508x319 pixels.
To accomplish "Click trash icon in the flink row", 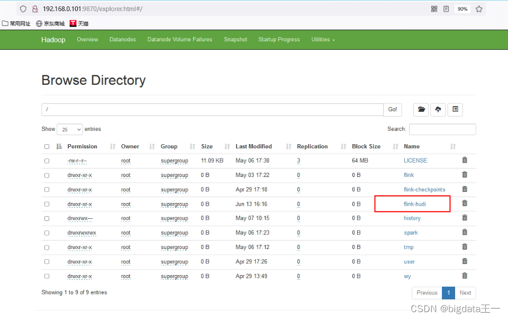I will [x=465, y=174].
